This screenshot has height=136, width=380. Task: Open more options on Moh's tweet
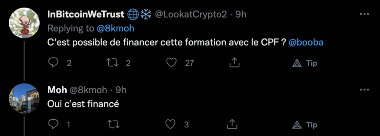click(x=364, y=90)
